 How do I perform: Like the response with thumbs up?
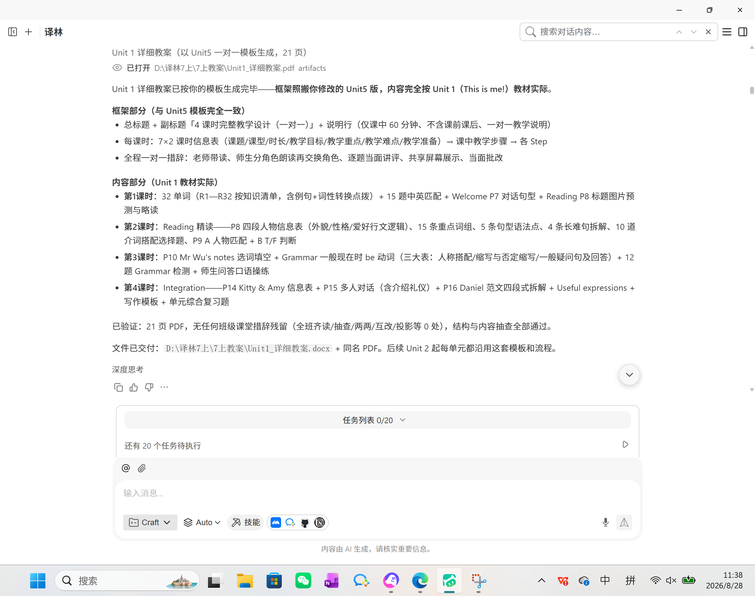coord(134,387)
